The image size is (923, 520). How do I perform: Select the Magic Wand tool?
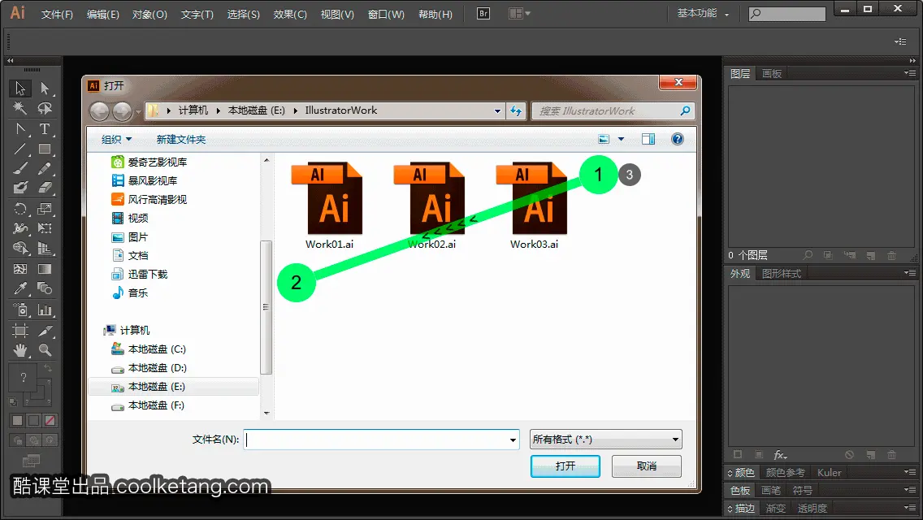(20, 108)
